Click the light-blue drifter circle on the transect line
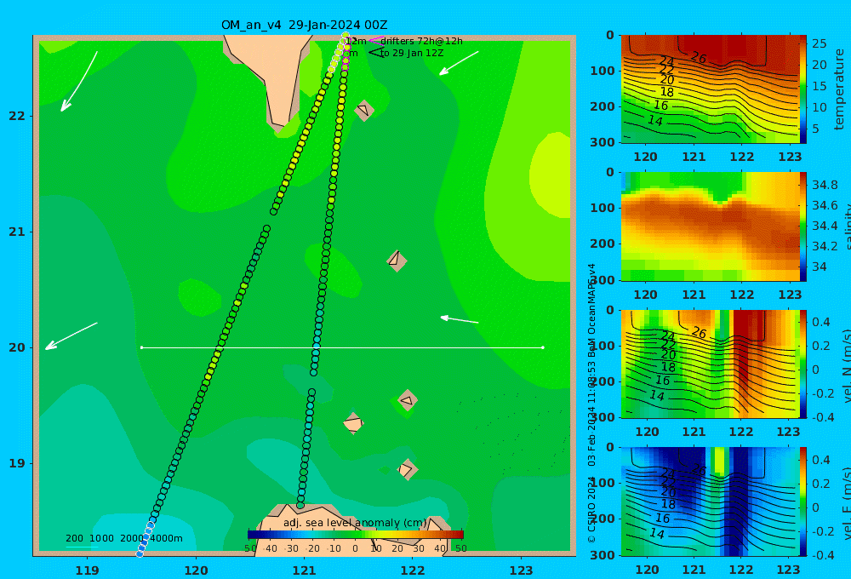The height and width of the screenshot is (579, 851). [317, 346]
